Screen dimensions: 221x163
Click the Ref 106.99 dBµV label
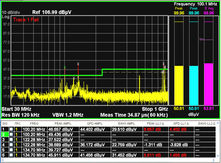(52, 12)
